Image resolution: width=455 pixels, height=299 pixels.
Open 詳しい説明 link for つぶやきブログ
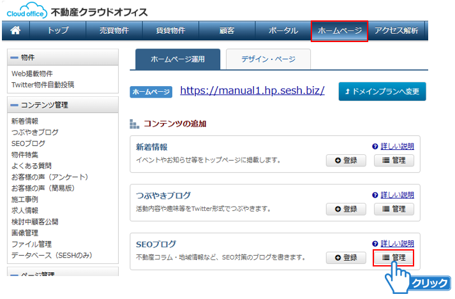[397, 195]
